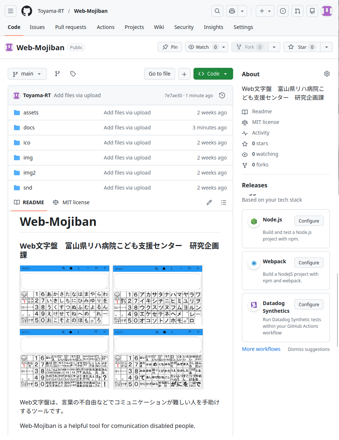
Task: Expand the Watch dropdown arrow
Action: [x=223, y=47]
